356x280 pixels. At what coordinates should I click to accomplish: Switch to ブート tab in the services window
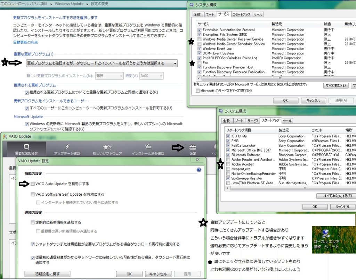pyautogui.click(x=209, y=15)
